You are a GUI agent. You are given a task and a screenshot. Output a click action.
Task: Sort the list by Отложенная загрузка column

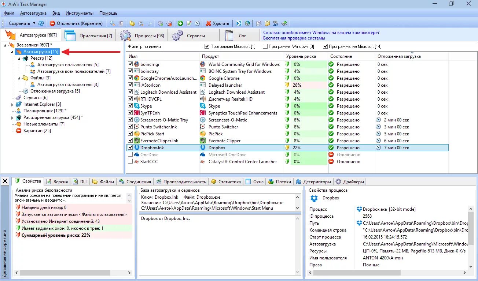click(412, 56)
